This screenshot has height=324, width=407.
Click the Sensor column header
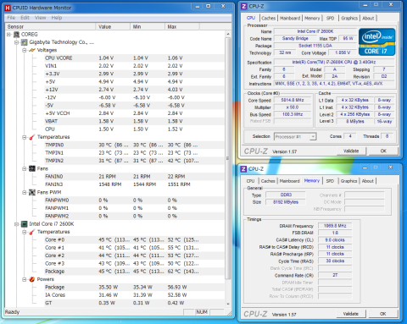coord(50,26)
